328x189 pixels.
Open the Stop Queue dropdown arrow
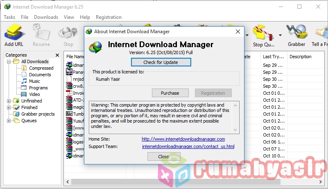[280, 35]
